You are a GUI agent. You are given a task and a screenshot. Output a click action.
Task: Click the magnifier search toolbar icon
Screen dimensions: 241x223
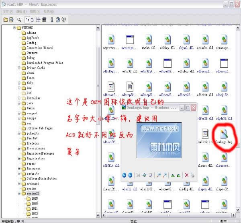click(x=19, y=20)
